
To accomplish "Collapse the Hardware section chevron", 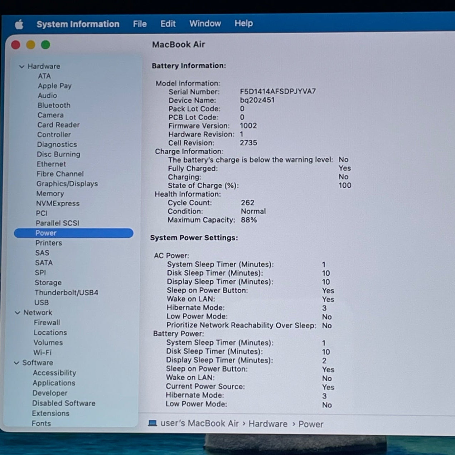I will coord(22,67).
